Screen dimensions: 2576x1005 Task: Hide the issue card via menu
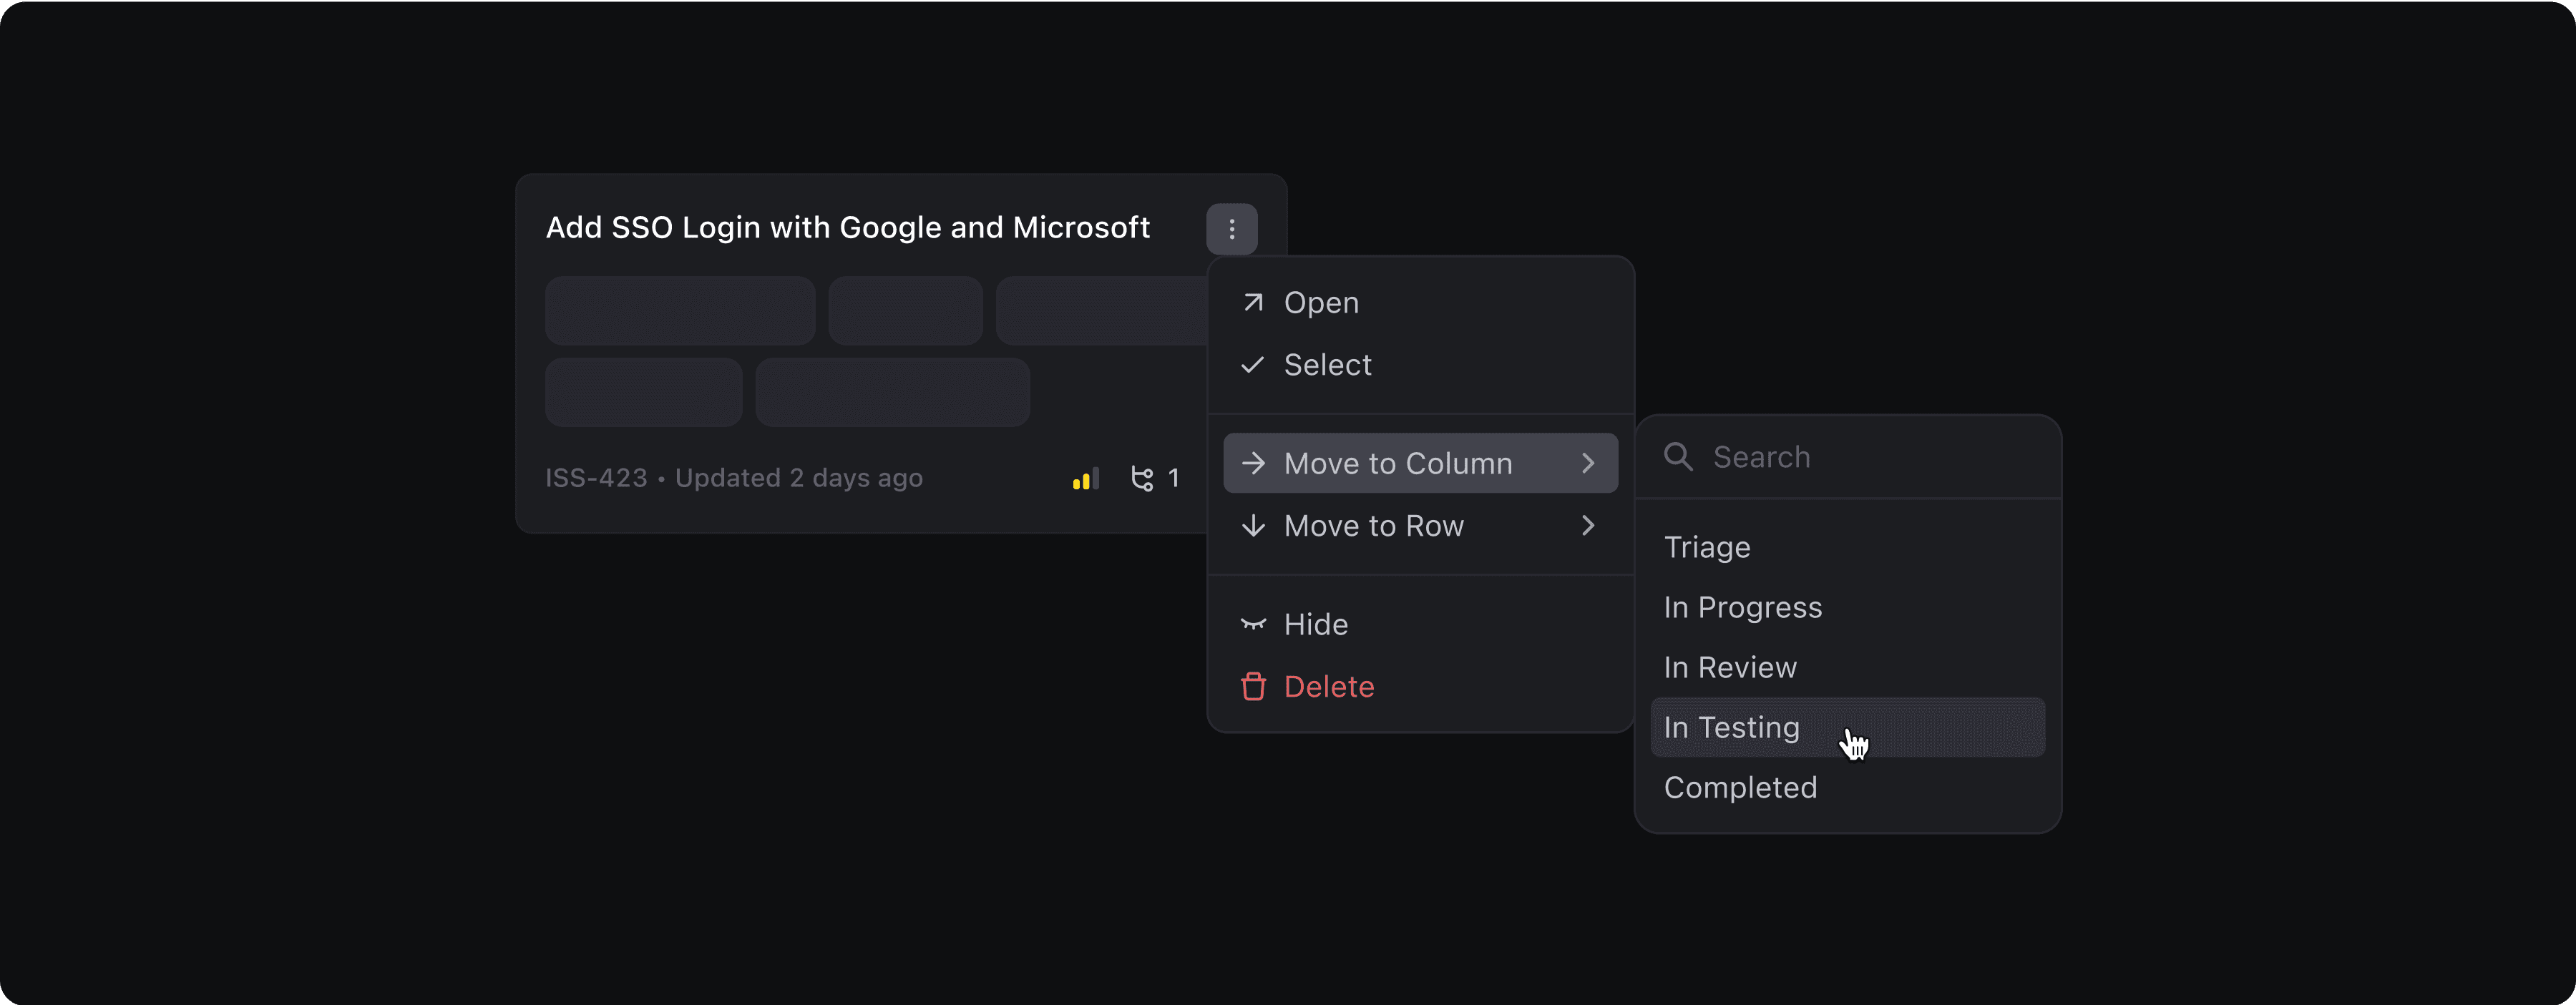pyautogui.click(x=1315, y=624)
